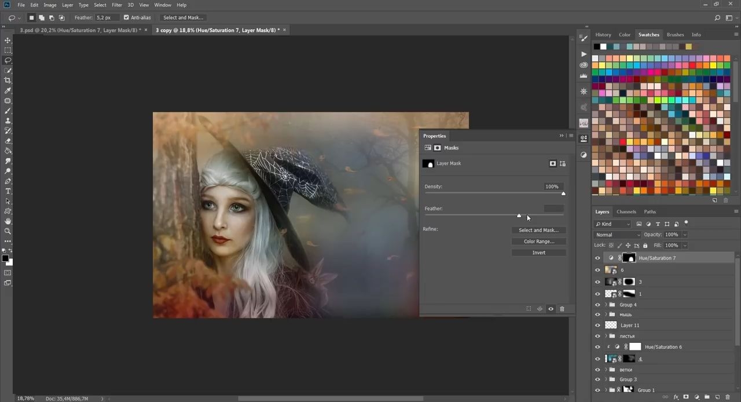Viewport: 741px width, 402px height.
Task: Choose Add to selection mode icon
Action: coord(42,17)
